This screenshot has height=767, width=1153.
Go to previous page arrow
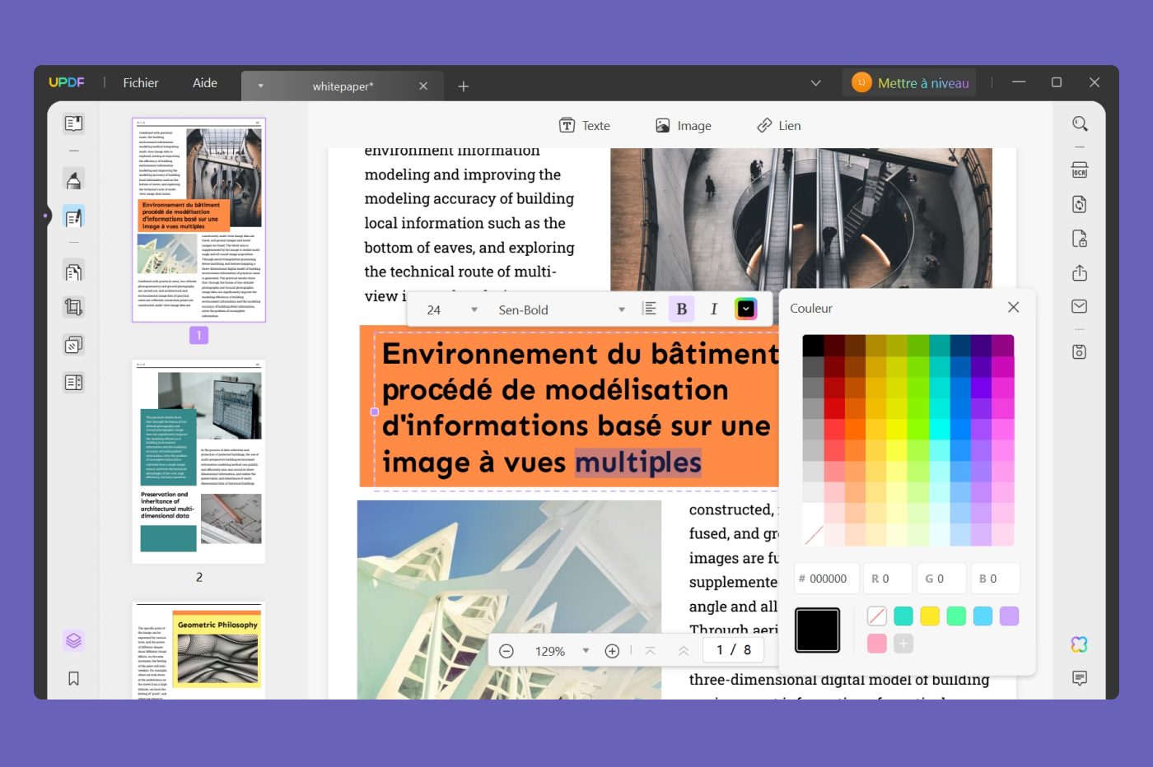click(x=683, y=651)
